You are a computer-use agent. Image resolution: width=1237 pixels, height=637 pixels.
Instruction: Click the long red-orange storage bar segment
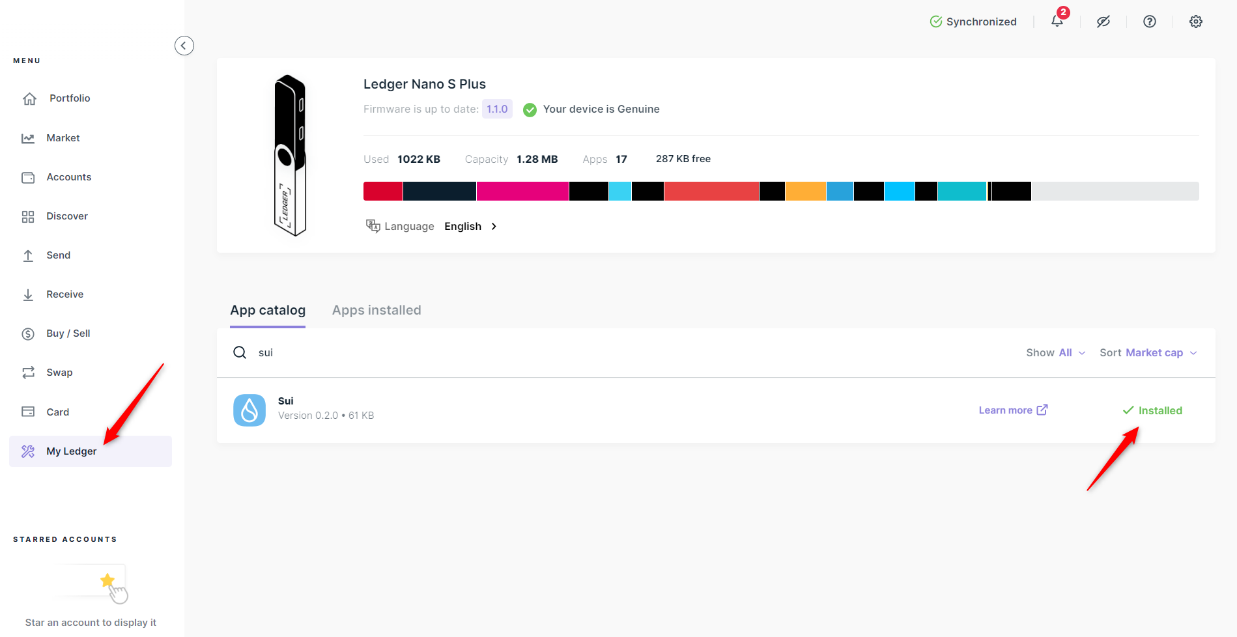(711, 191)
